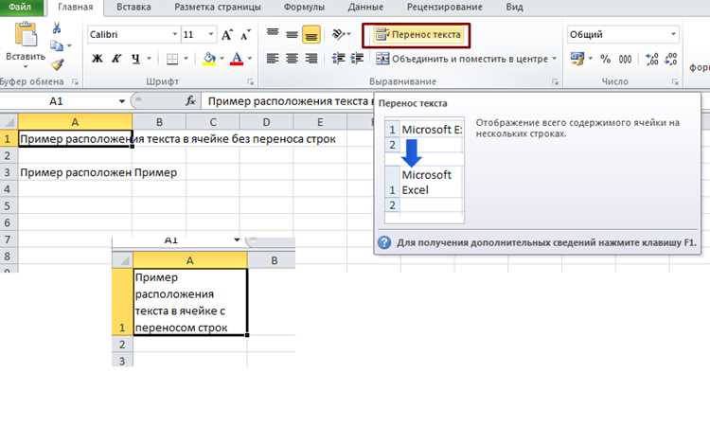Click the increase decimal icon

click(651, 59)
